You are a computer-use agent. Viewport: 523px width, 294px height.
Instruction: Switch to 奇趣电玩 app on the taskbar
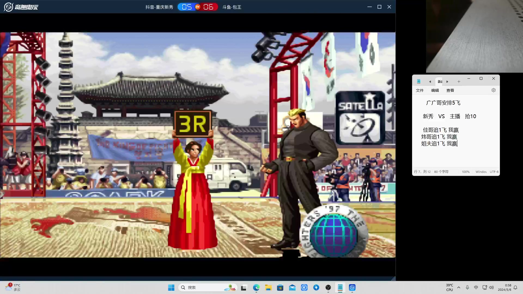352,287
